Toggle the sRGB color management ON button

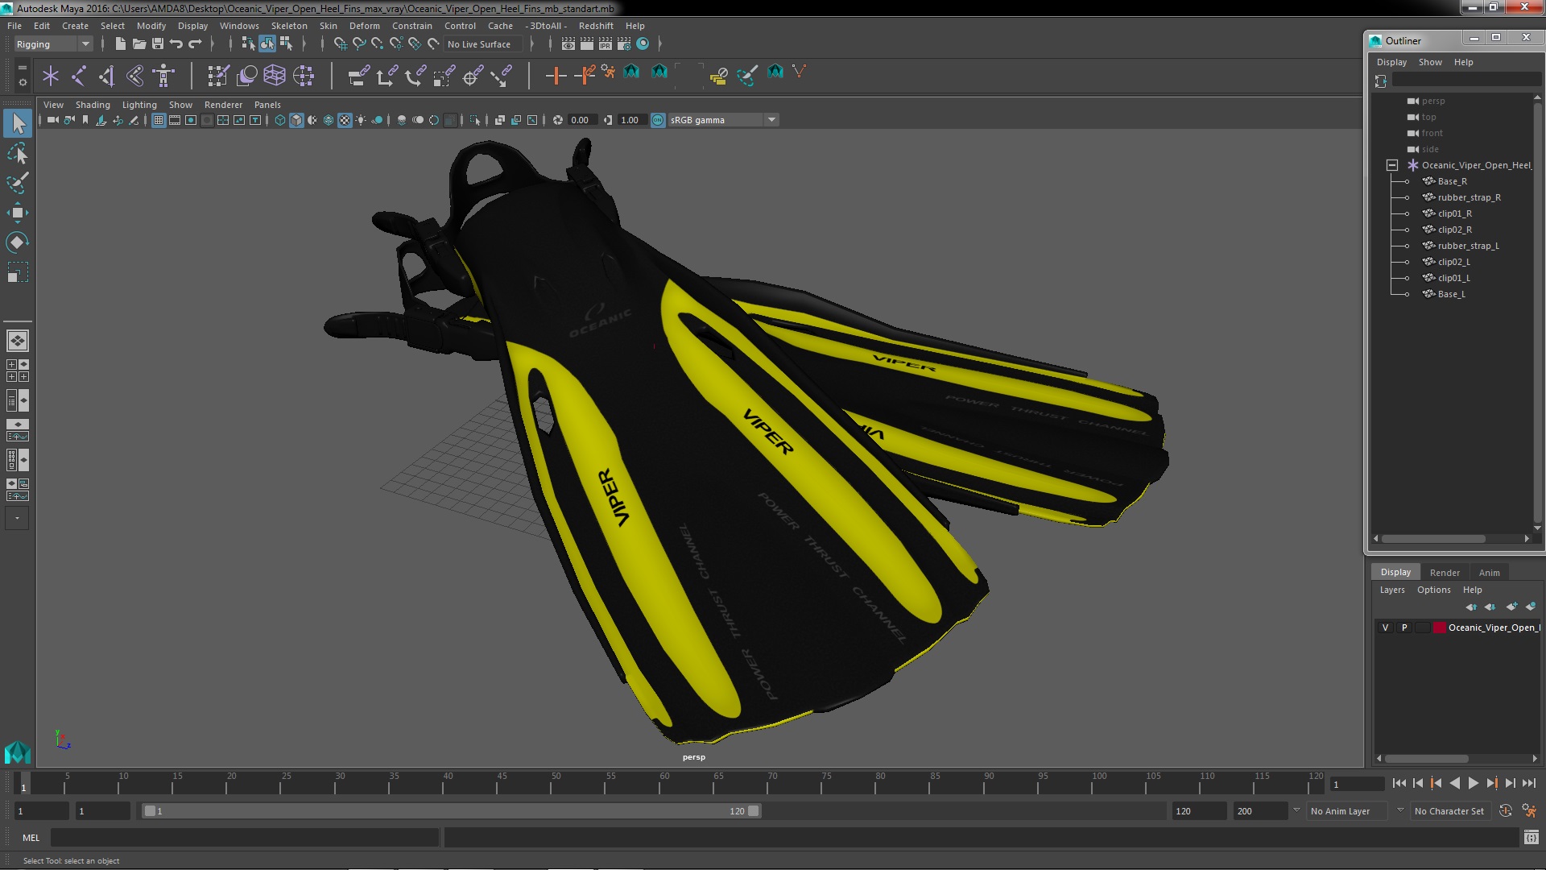658,120
